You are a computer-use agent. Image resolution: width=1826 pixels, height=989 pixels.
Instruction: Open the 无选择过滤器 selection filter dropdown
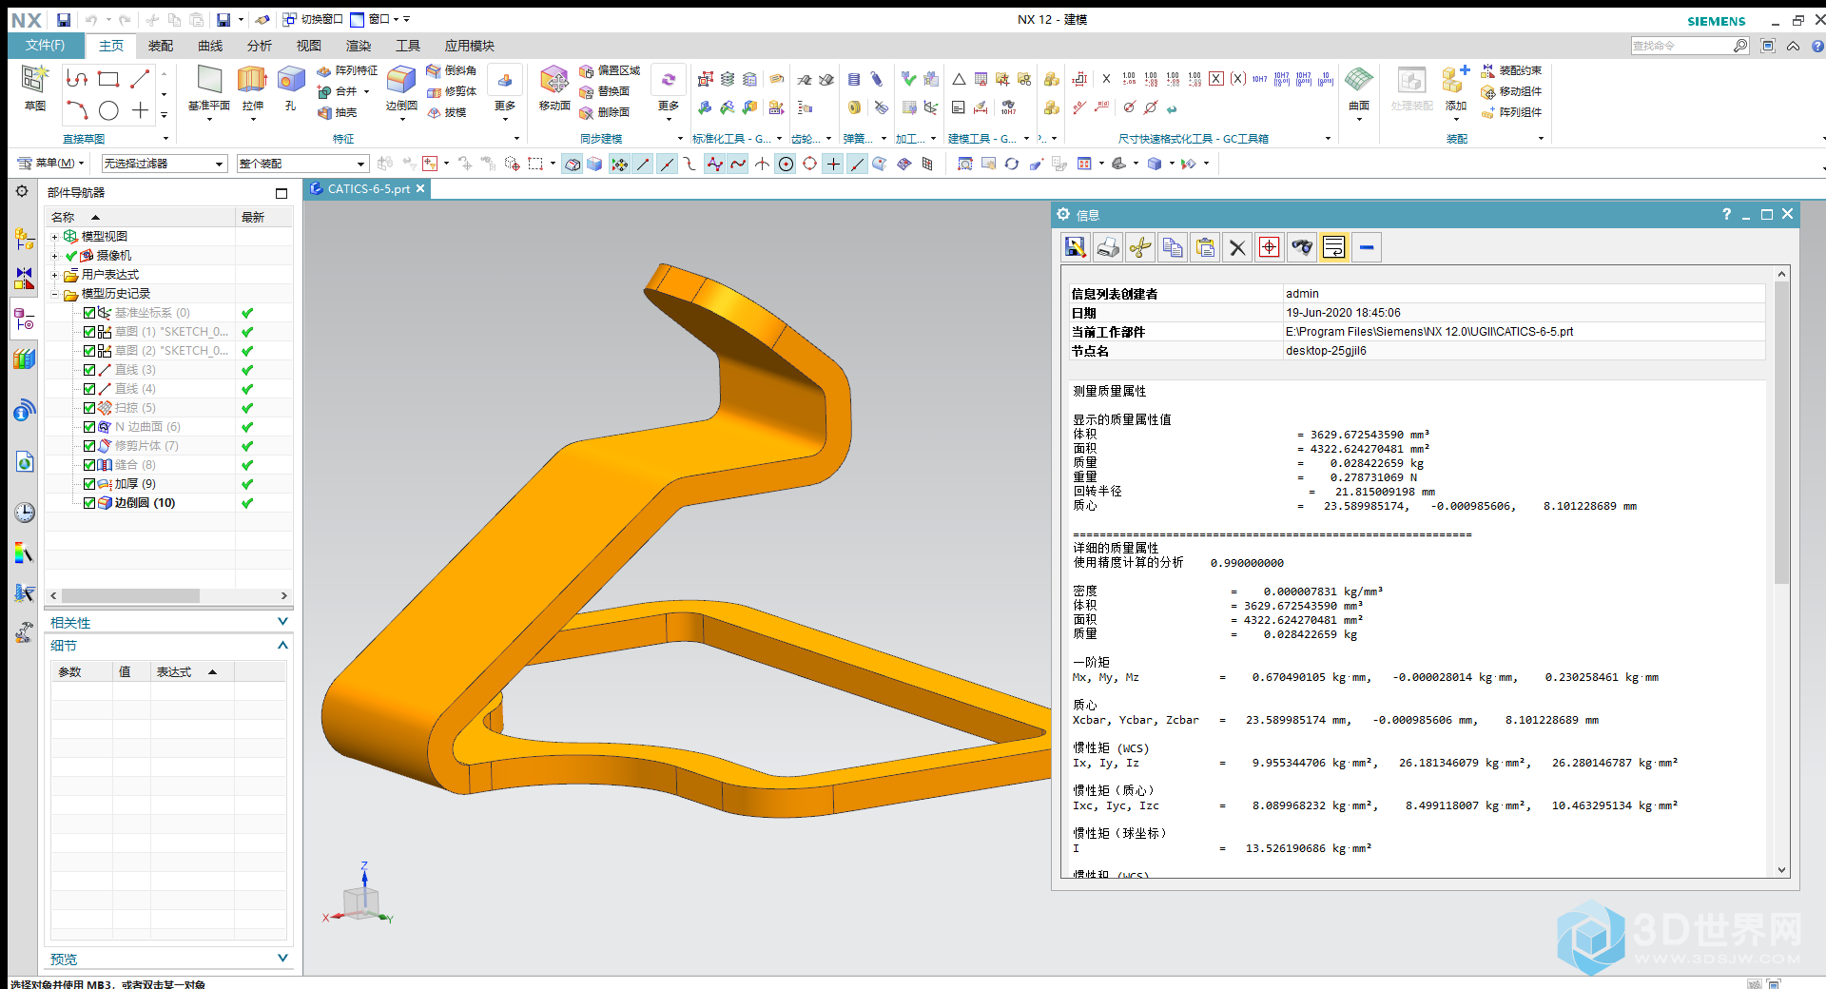pos(165,164)
